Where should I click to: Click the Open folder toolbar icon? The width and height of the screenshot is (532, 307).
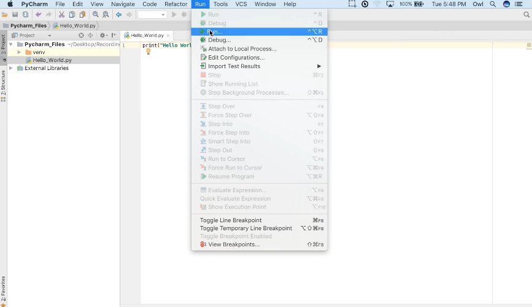pos(5,15)
